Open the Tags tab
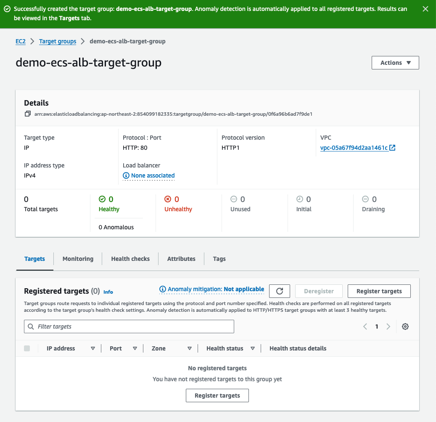 tap(219, 259)
